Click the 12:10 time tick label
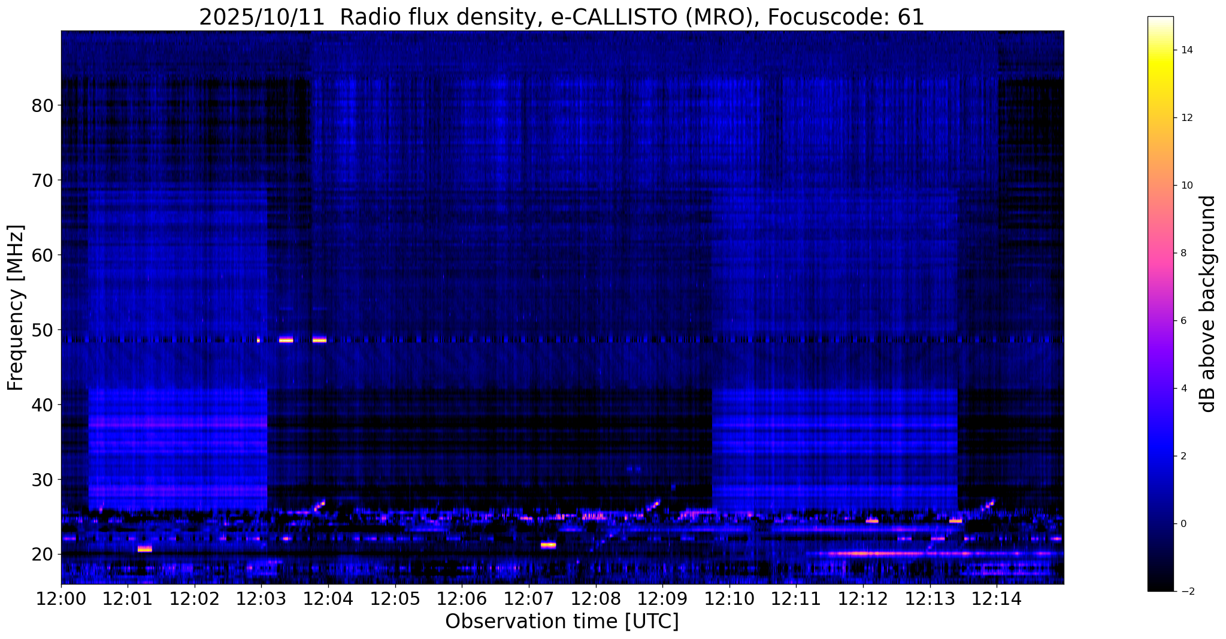The image size is (1226, 639). click(x=729, y=599)
